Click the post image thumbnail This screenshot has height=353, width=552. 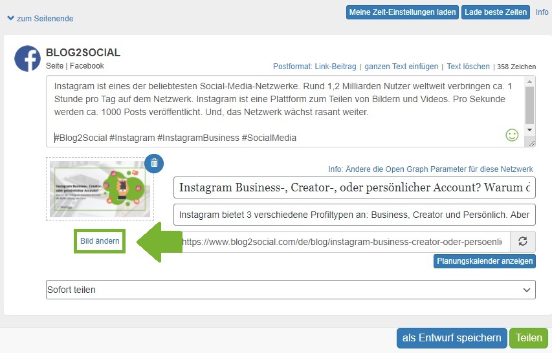point(100,189)
